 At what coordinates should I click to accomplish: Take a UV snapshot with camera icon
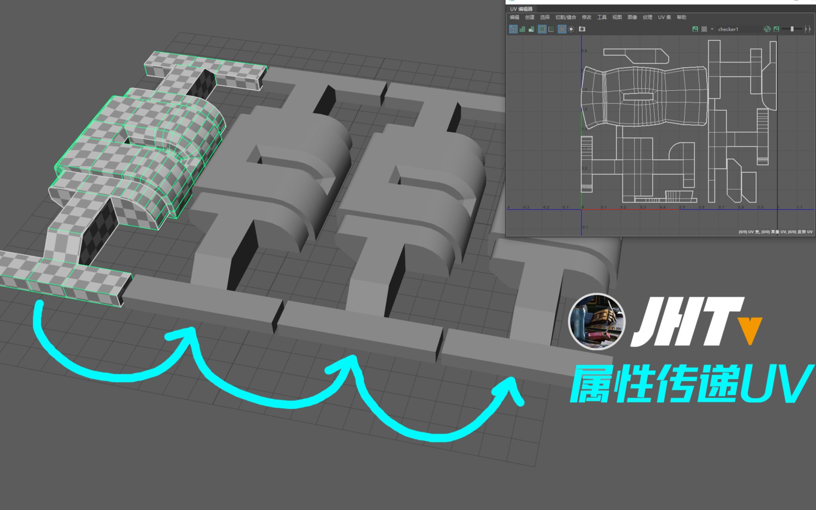point(582,29)
